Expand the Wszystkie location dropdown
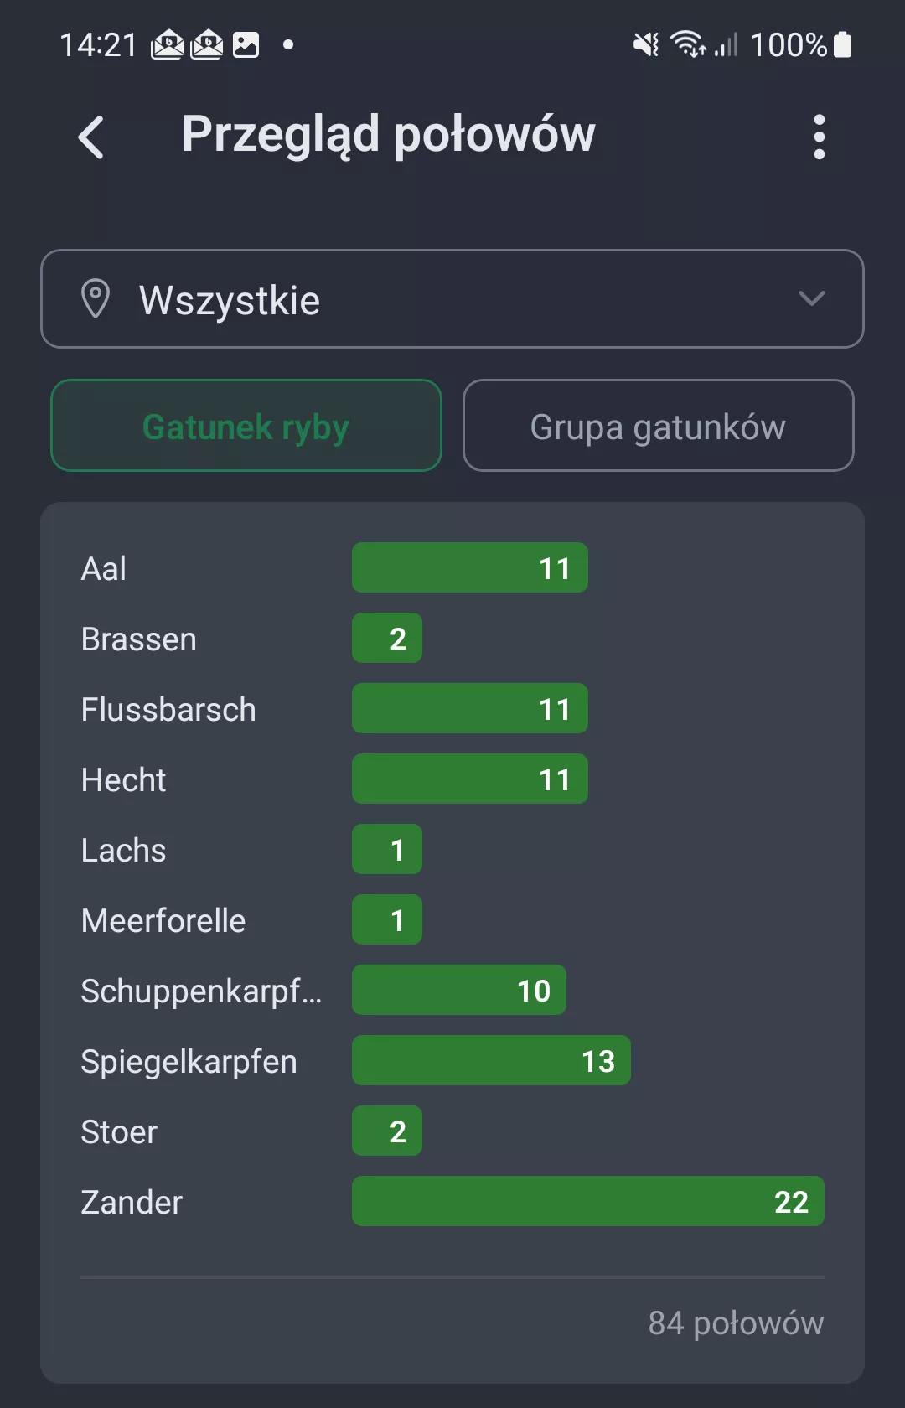This screenshot has width=905, height=1408. click(452, 298)
